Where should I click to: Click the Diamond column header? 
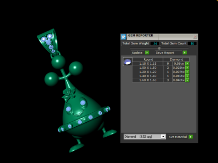(x=176, y=59)
